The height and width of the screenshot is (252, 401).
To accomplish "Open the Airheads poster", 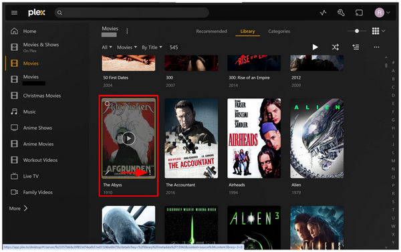I will pyautogui.click(x=254, y=138).
